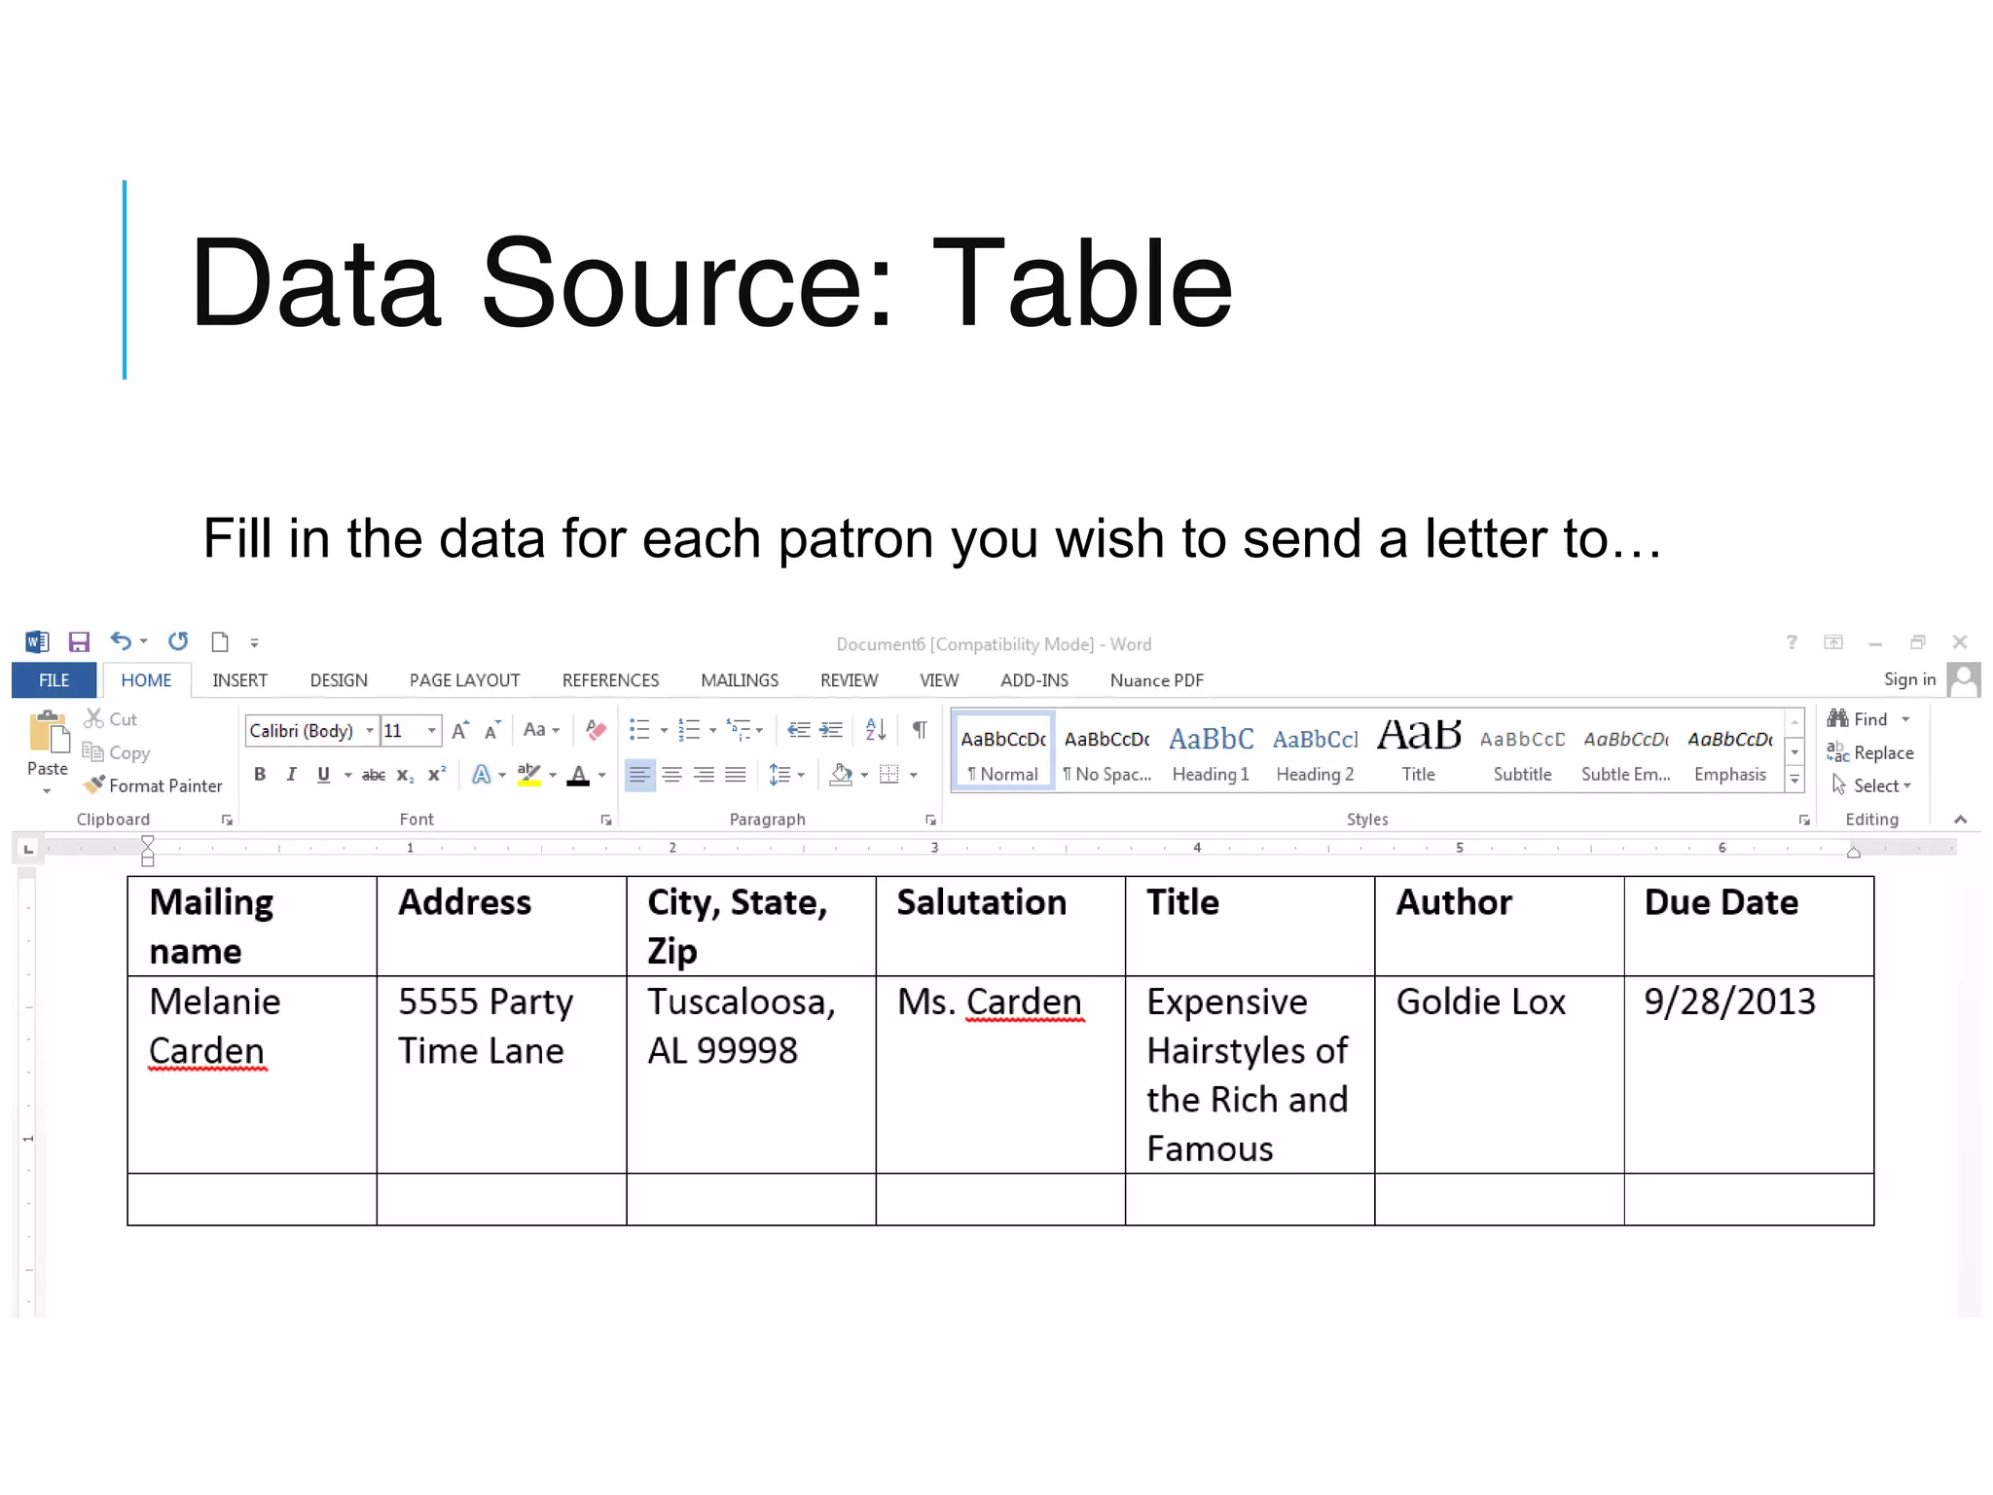Toggle Justify paragraph alignment
Viewport: 1993px width, 1495px height.
(736, 775)
